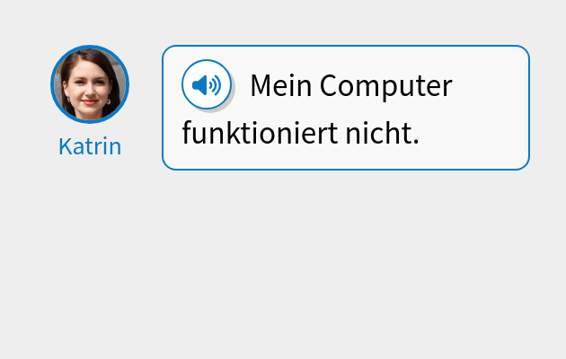The height and width of the screenshot is (359, 566).
Task: Play the audio with the speaker icon
Action: (207, 85)
